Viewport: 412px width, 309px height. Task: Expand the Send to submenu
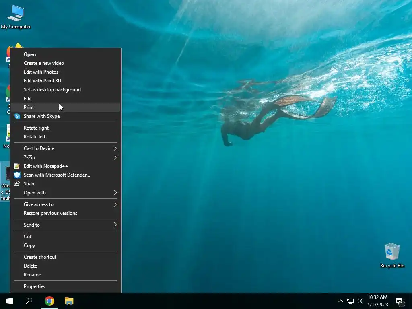click(x=66, y=225)
